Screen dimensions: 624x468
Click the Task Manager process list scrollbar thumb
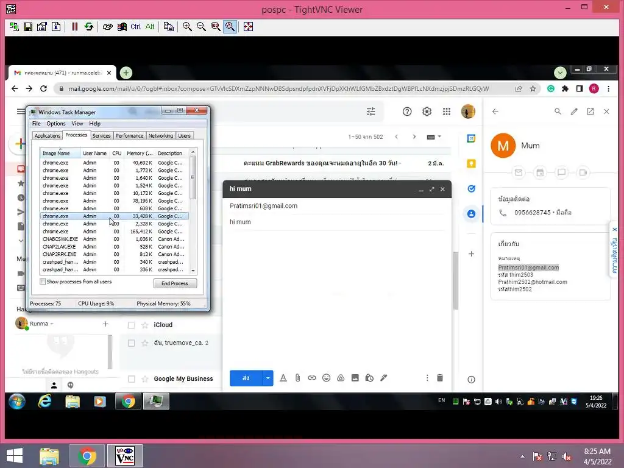coord(193,177)
